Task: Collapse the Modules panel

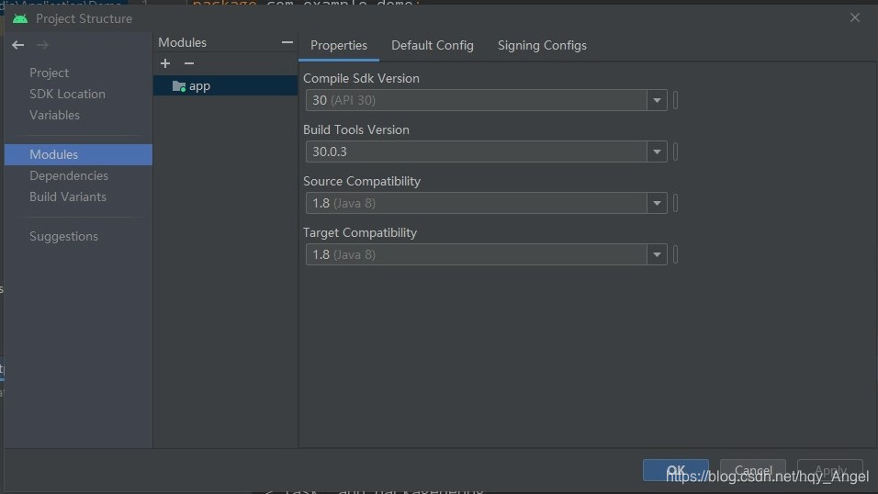Action: coord(287,42)
